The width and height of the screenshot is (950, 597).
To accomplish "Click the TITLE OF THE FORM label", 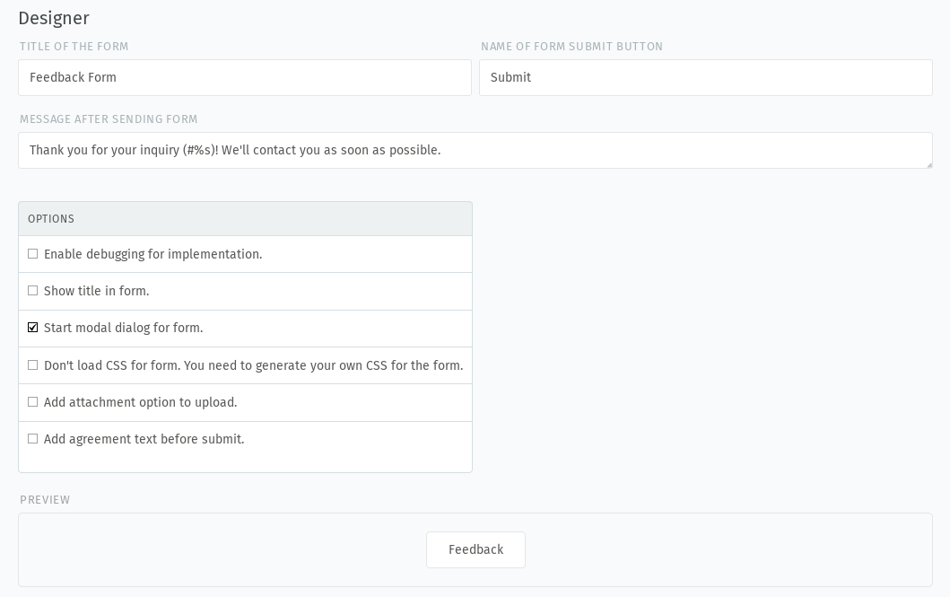I will click(x=74, y=47).
